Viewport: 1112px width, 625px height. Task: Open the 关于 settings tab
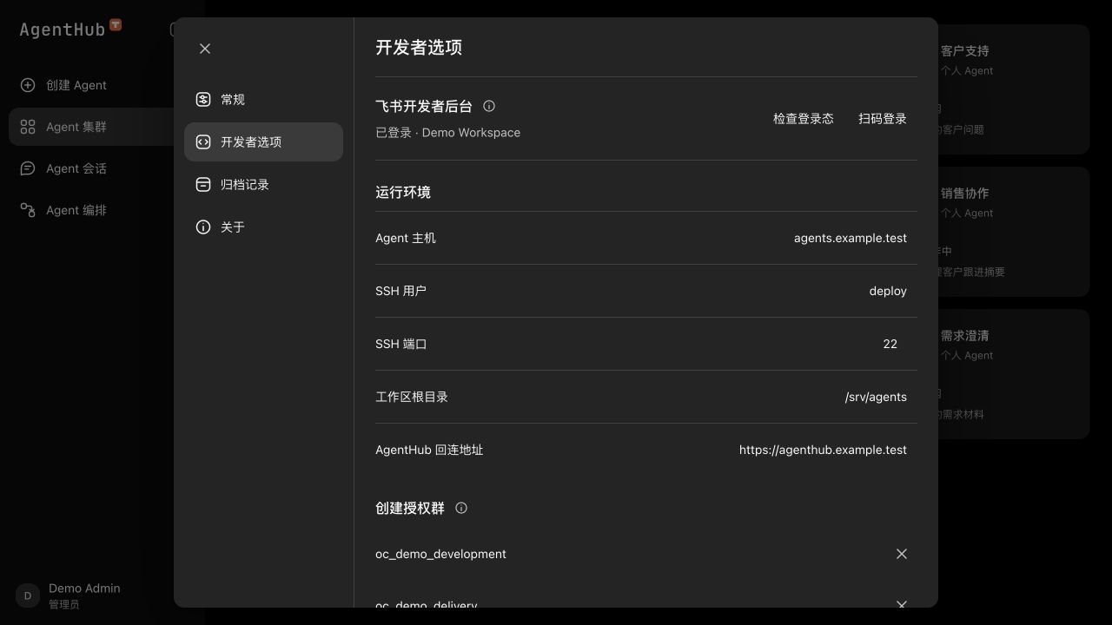[x=263, y=227]
